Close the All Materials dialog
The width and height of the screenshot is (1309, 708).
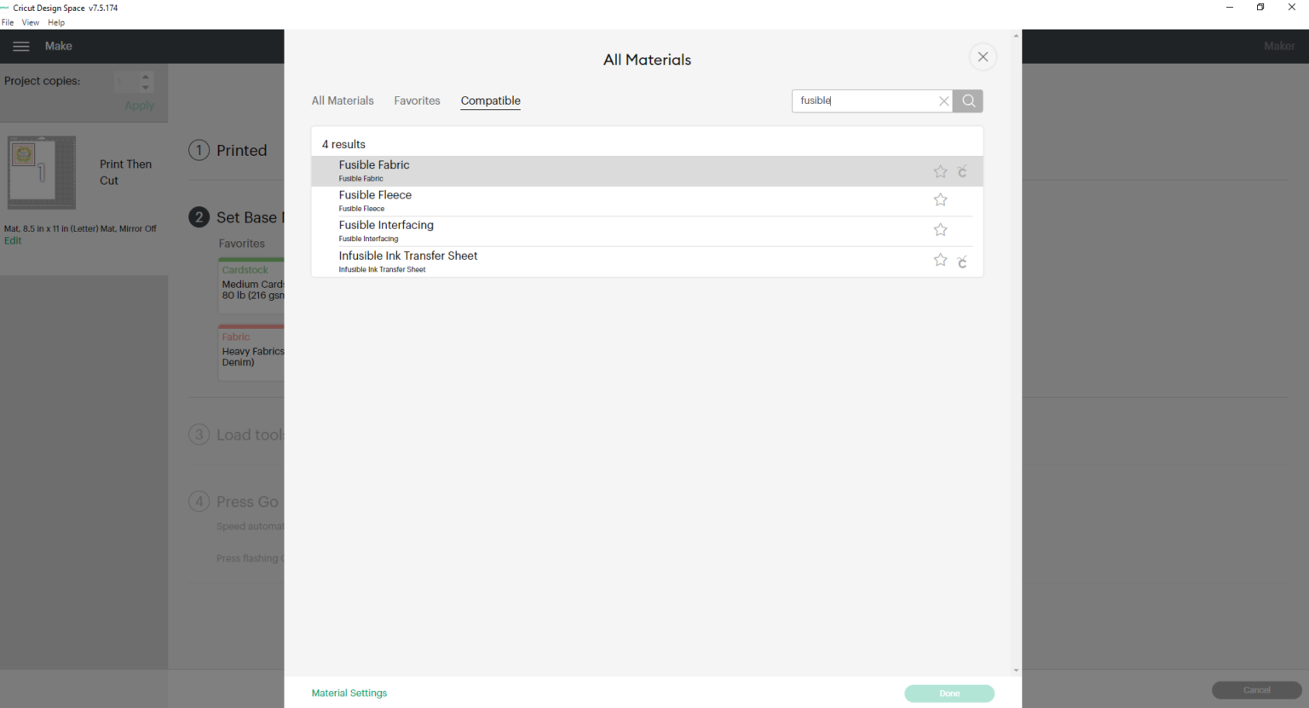(x=983, y=57)
